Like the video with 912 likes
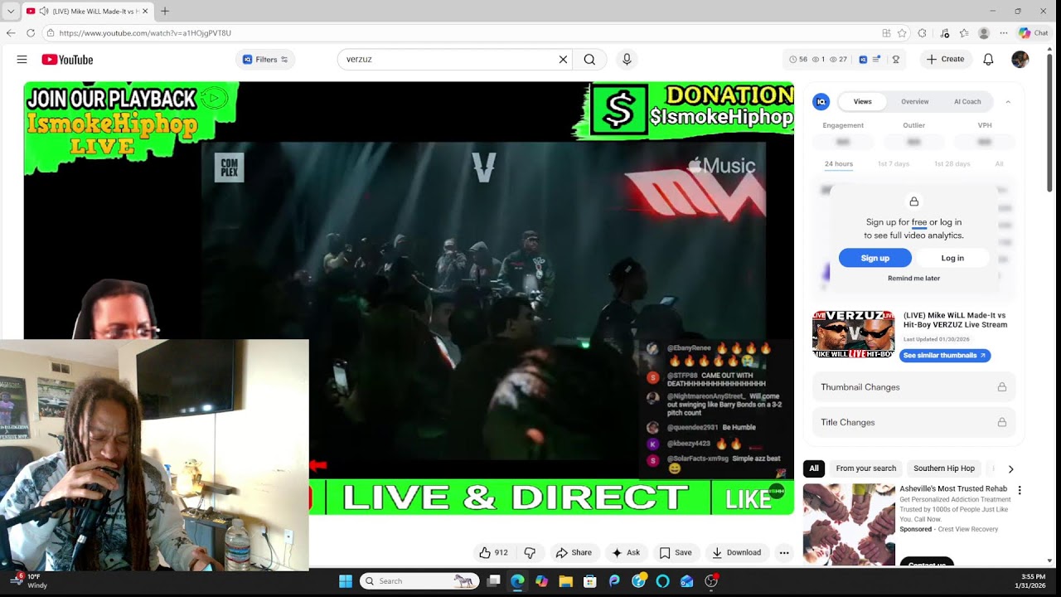Viewport: 1061px width, 597px height. click(493, 552)
